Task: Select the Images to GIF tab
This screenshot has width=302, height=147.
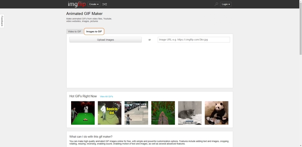Action: point(94,32)
